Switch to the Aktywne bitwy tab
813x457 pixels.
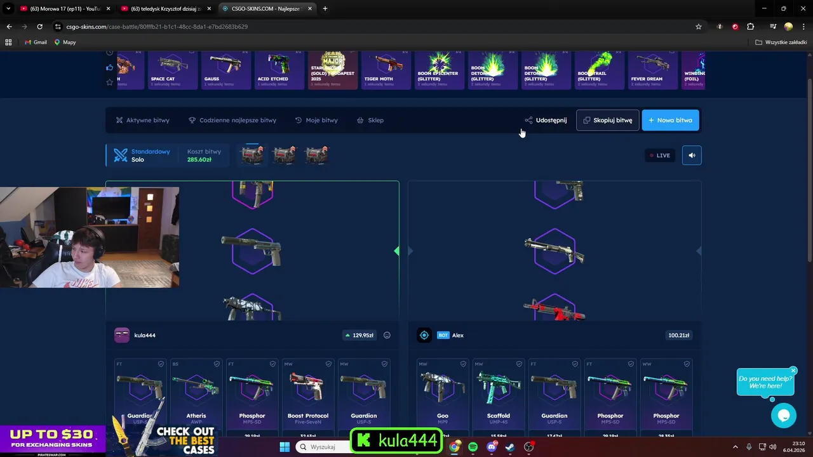[143, 120]
